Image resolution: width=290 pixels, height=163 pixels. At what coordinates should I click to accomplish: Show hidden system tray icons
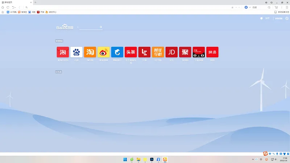click(253, 159)
